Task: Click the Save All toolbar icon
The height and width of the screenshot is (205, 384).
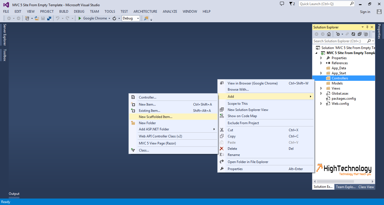Action: point(49,18)
